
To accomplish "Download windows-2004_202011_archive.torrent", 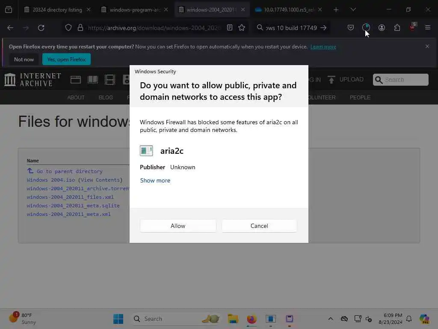I will click(x=78, y=188).
